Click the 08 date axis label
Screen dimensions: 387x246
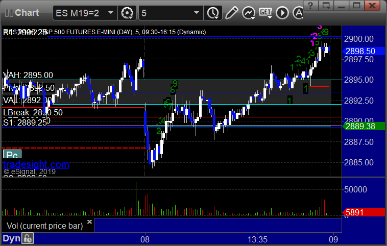click(x=145, y=239)
